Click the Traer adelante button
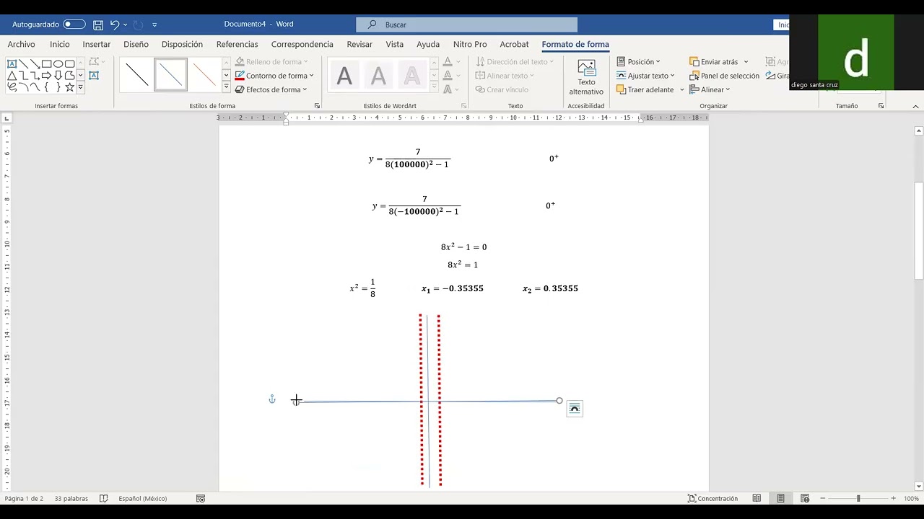 645,89
